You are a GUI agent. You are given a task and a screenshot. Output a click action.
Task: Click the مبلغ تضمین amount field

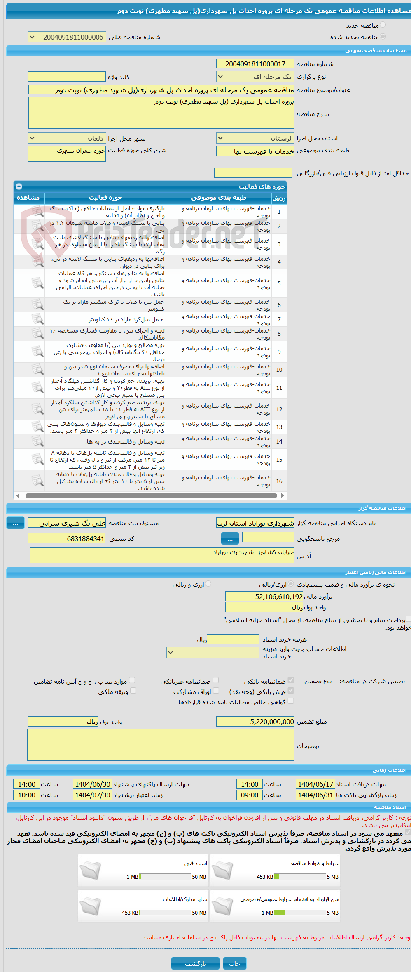pos(255,722)
